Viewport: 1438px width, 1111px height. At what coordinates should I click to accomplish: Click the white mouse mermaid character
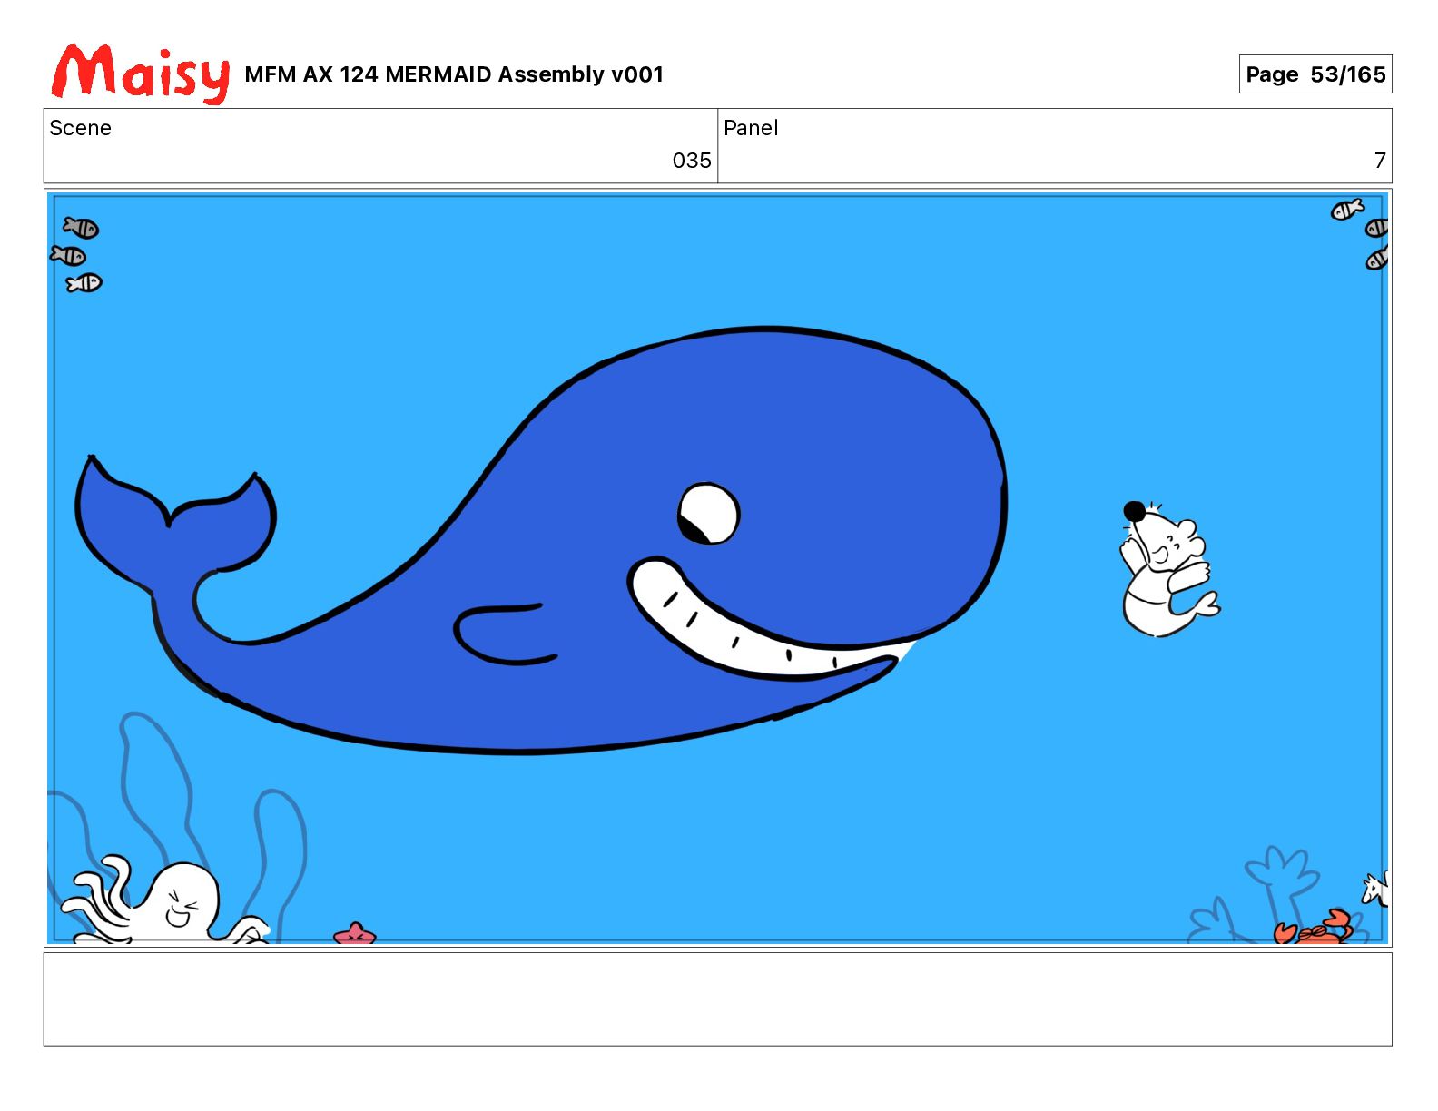pyautogui.click(x=1169, y=569)
